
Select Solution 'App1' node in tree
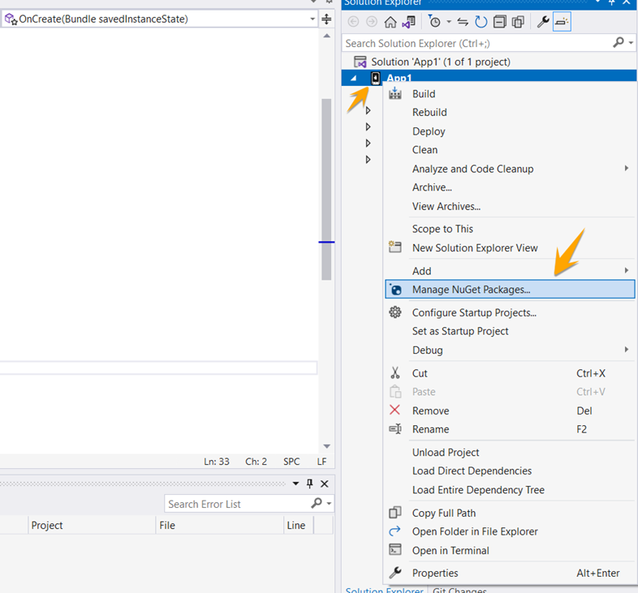tap(440, 62)
